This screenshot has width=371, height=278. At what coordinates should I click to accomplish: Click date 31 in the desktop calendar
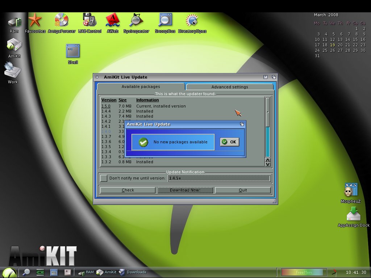click(x=317, y=56)
